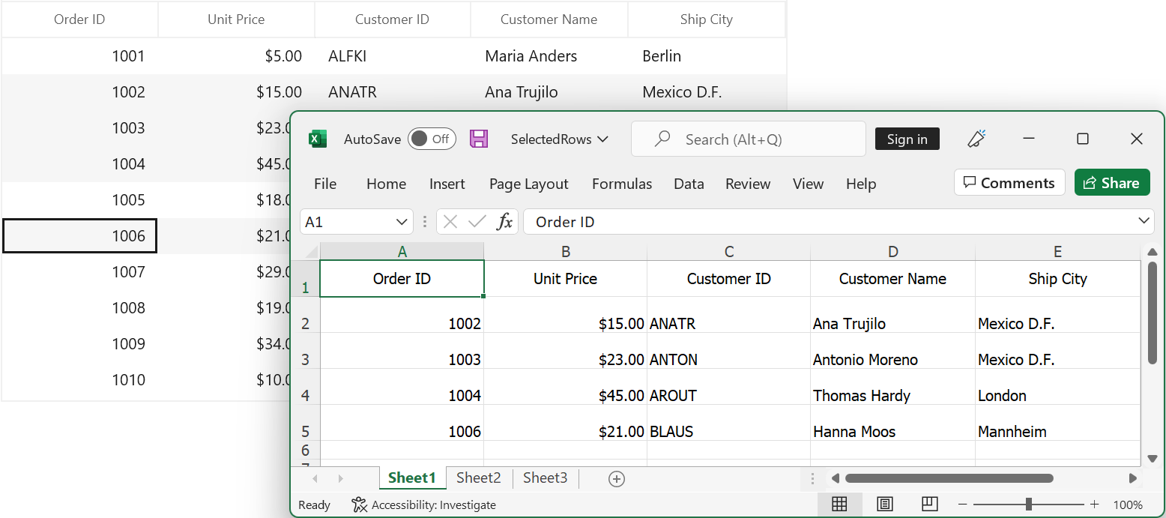Switch to Page Layout view icon
This screenshot has width=1166, height=518.
point(884,505)
